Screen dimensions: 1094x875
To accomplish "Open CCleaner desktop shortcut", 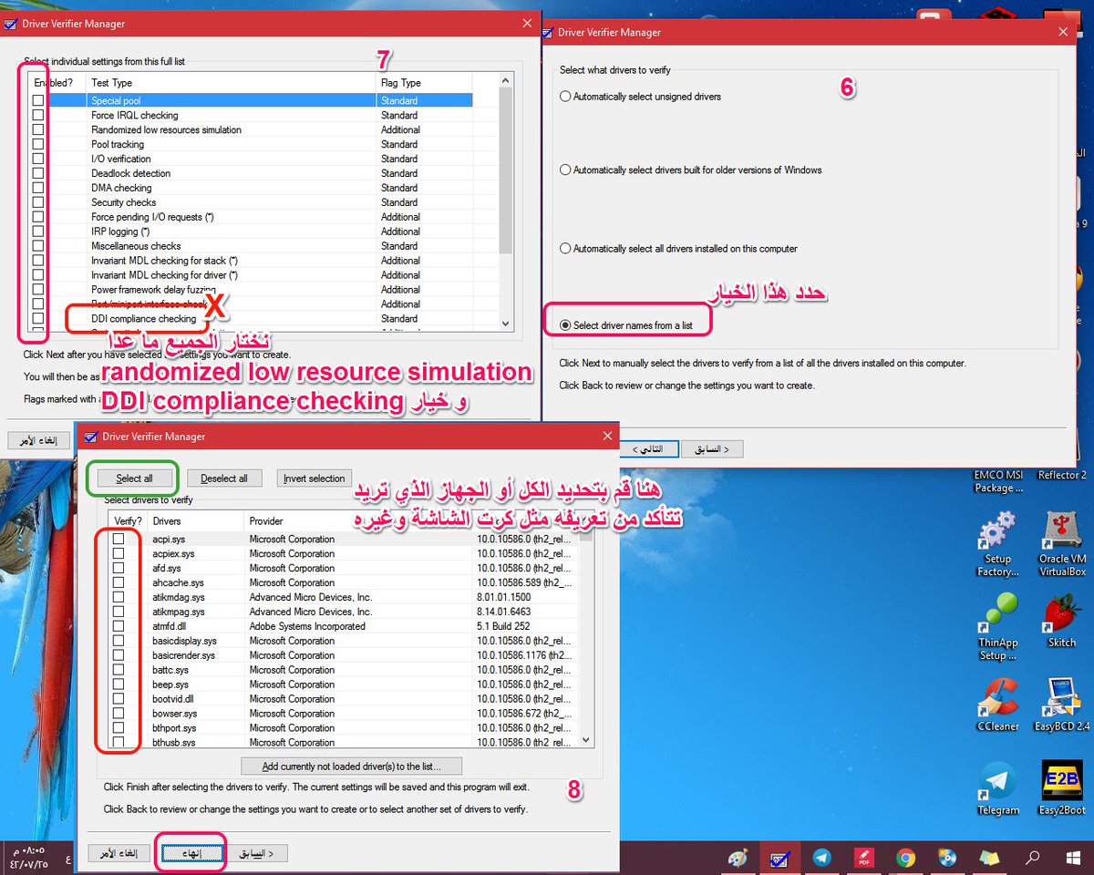I will pos(997,705).
